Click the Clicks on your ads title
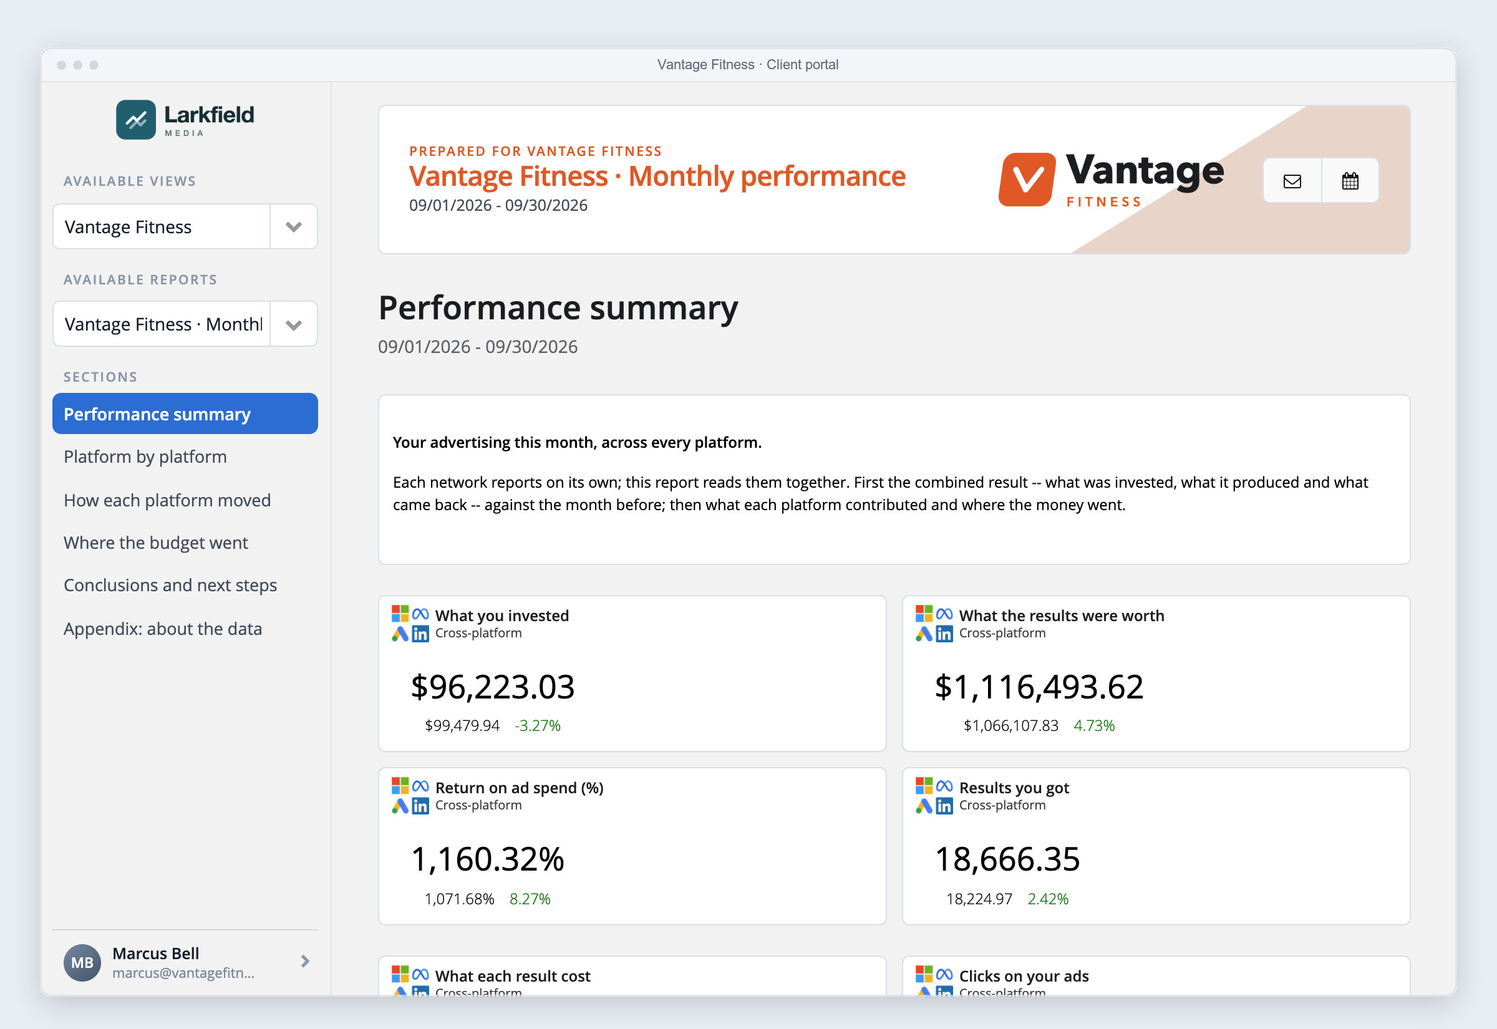 point(1024,976)
